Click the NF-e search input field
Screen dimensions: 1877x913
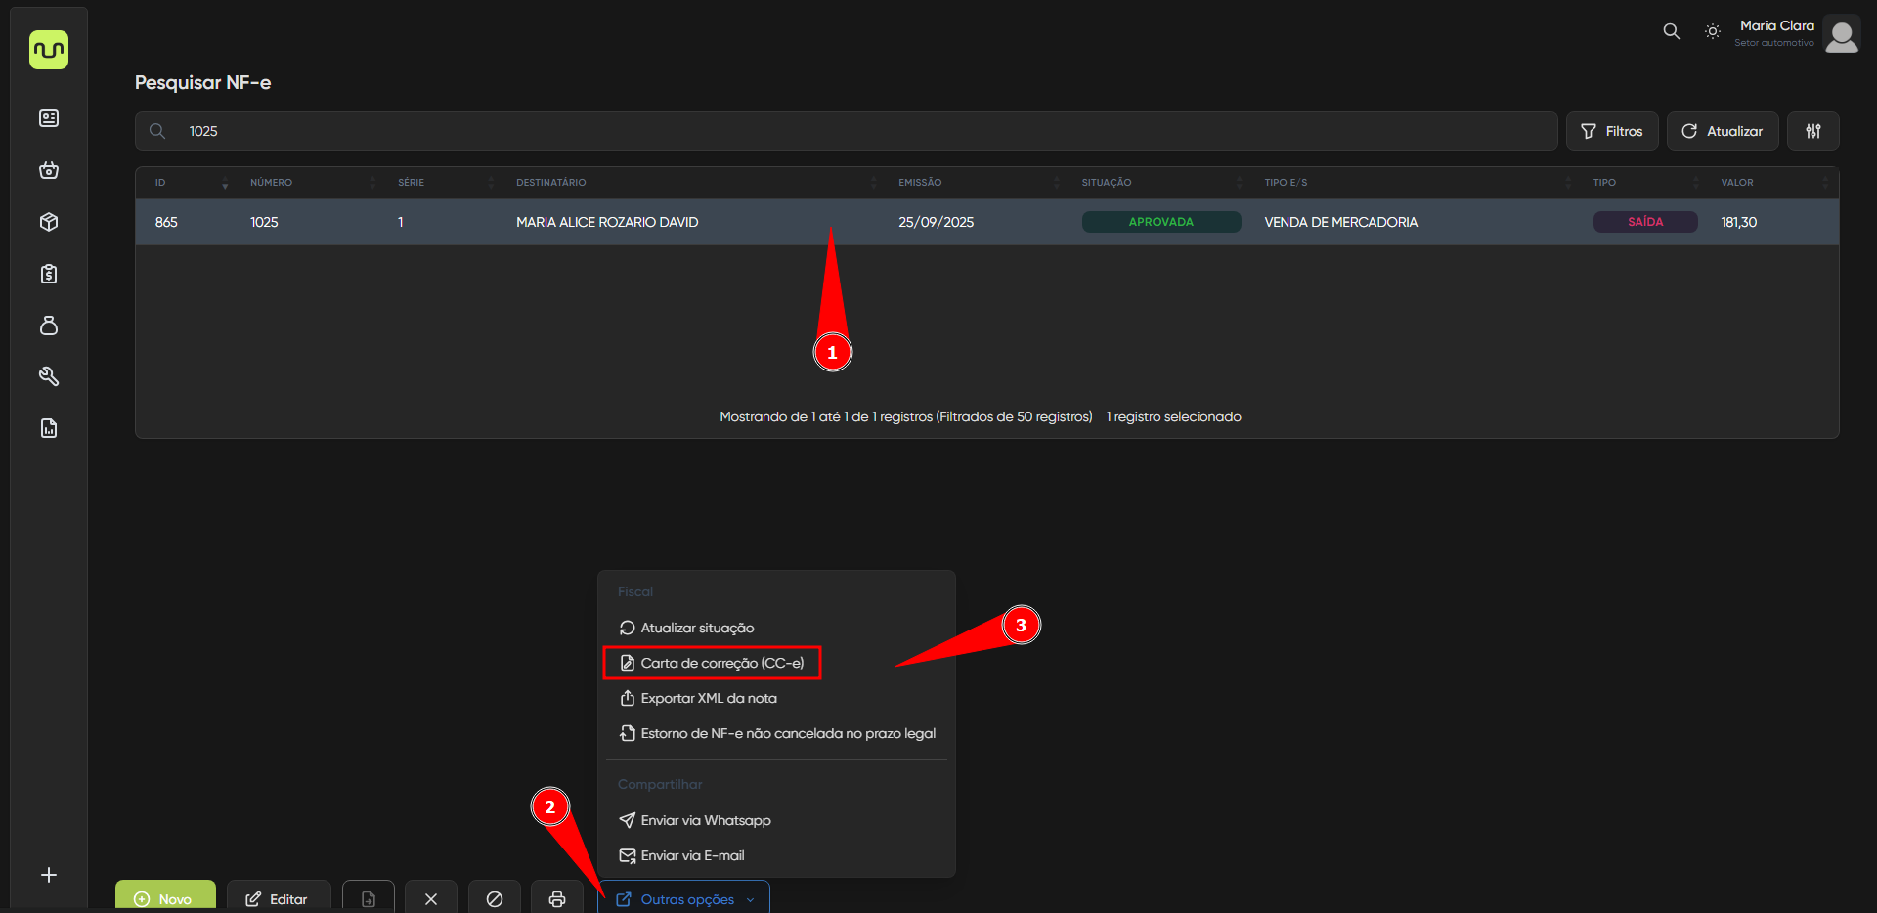point(860,131)
